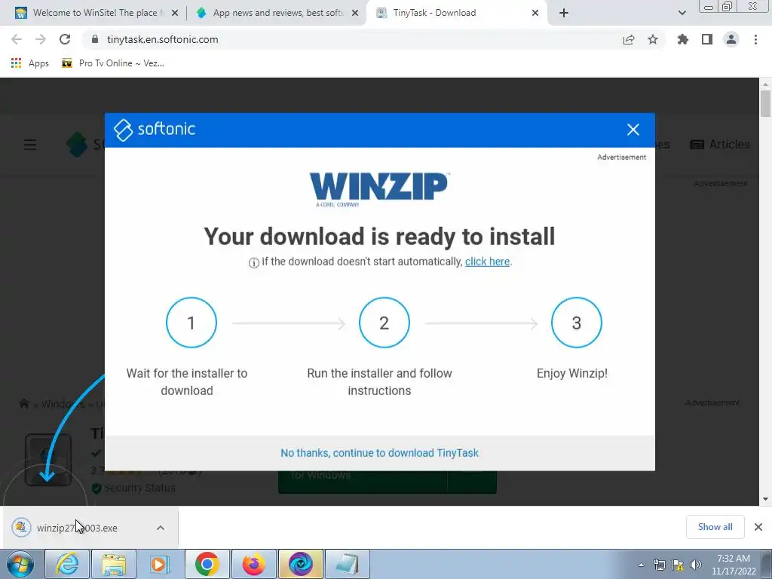
Task: Choose No thanks, continue to download TinyTask
Action: pyautogui.click(x=379, y=453)
